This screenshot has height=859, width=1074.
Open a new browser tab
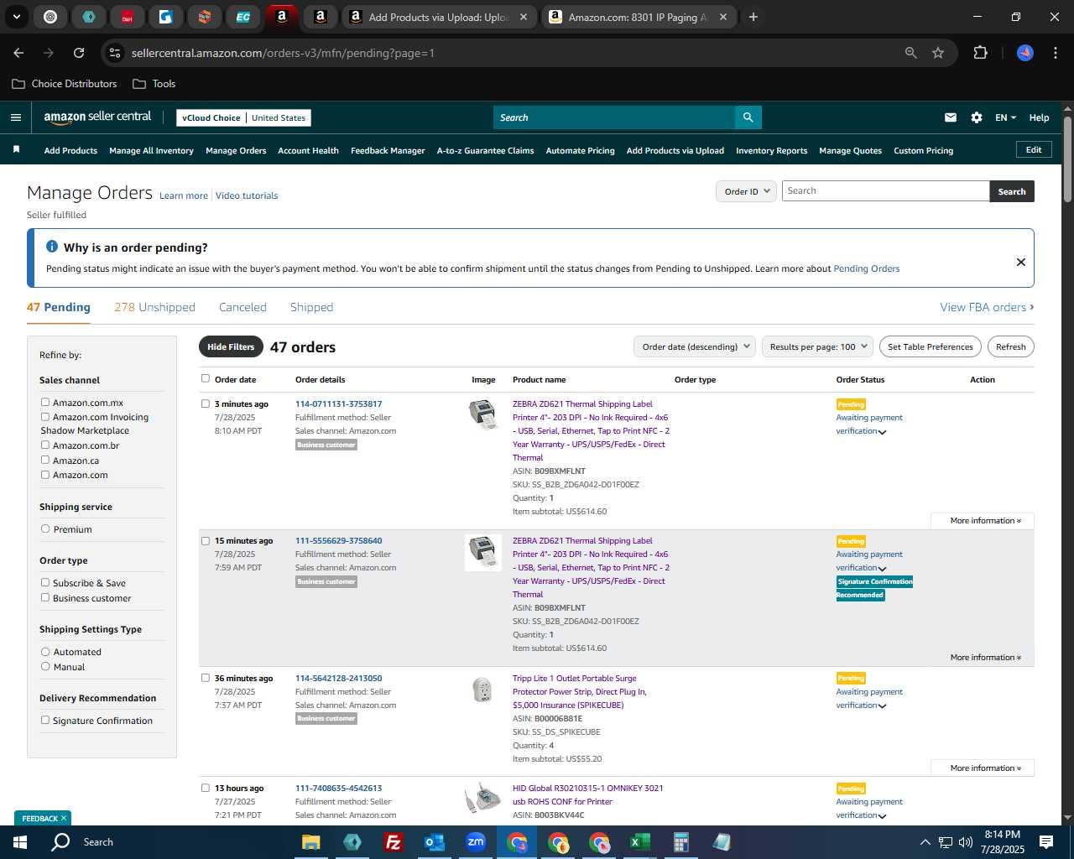[753, 17]
